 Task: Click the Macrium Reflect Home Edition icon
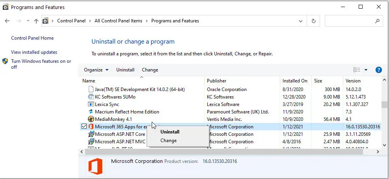(91, 112)
